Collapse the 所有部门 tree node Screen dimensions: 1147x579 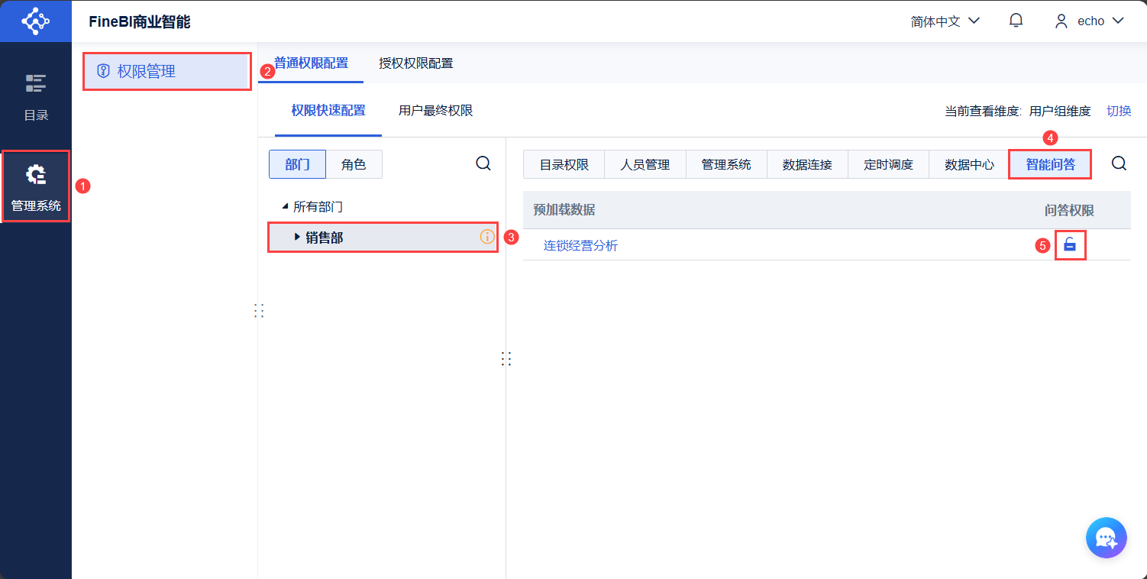coord(286,206)
